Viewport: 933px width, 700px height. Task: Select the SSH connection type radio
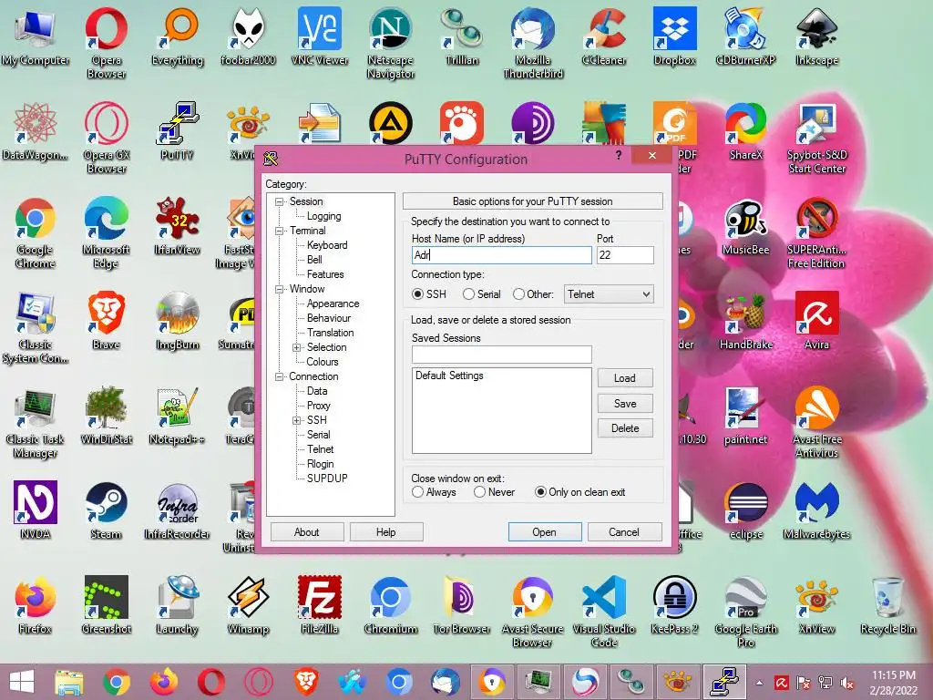click(x=417, y=294)
